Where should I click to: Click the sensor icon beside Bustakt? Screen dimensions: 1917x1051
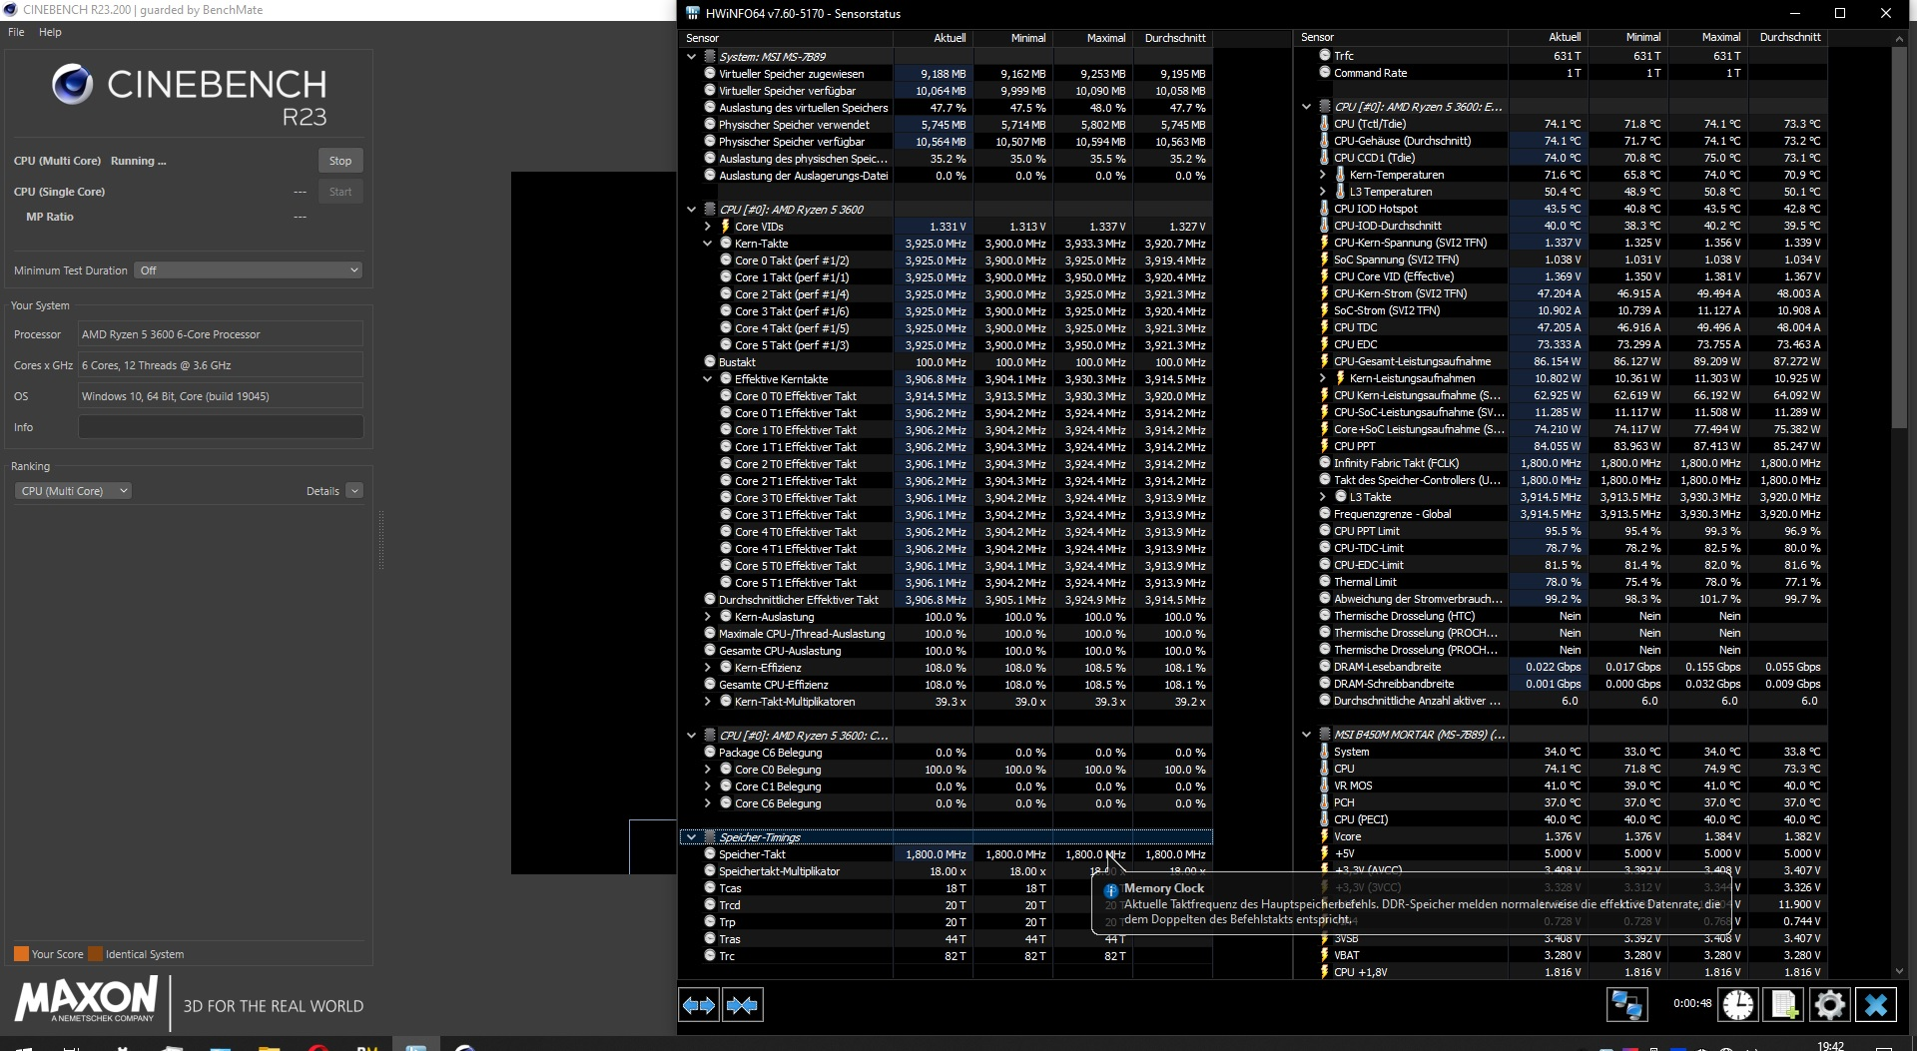pyautogui.click(x=709, y=362)
